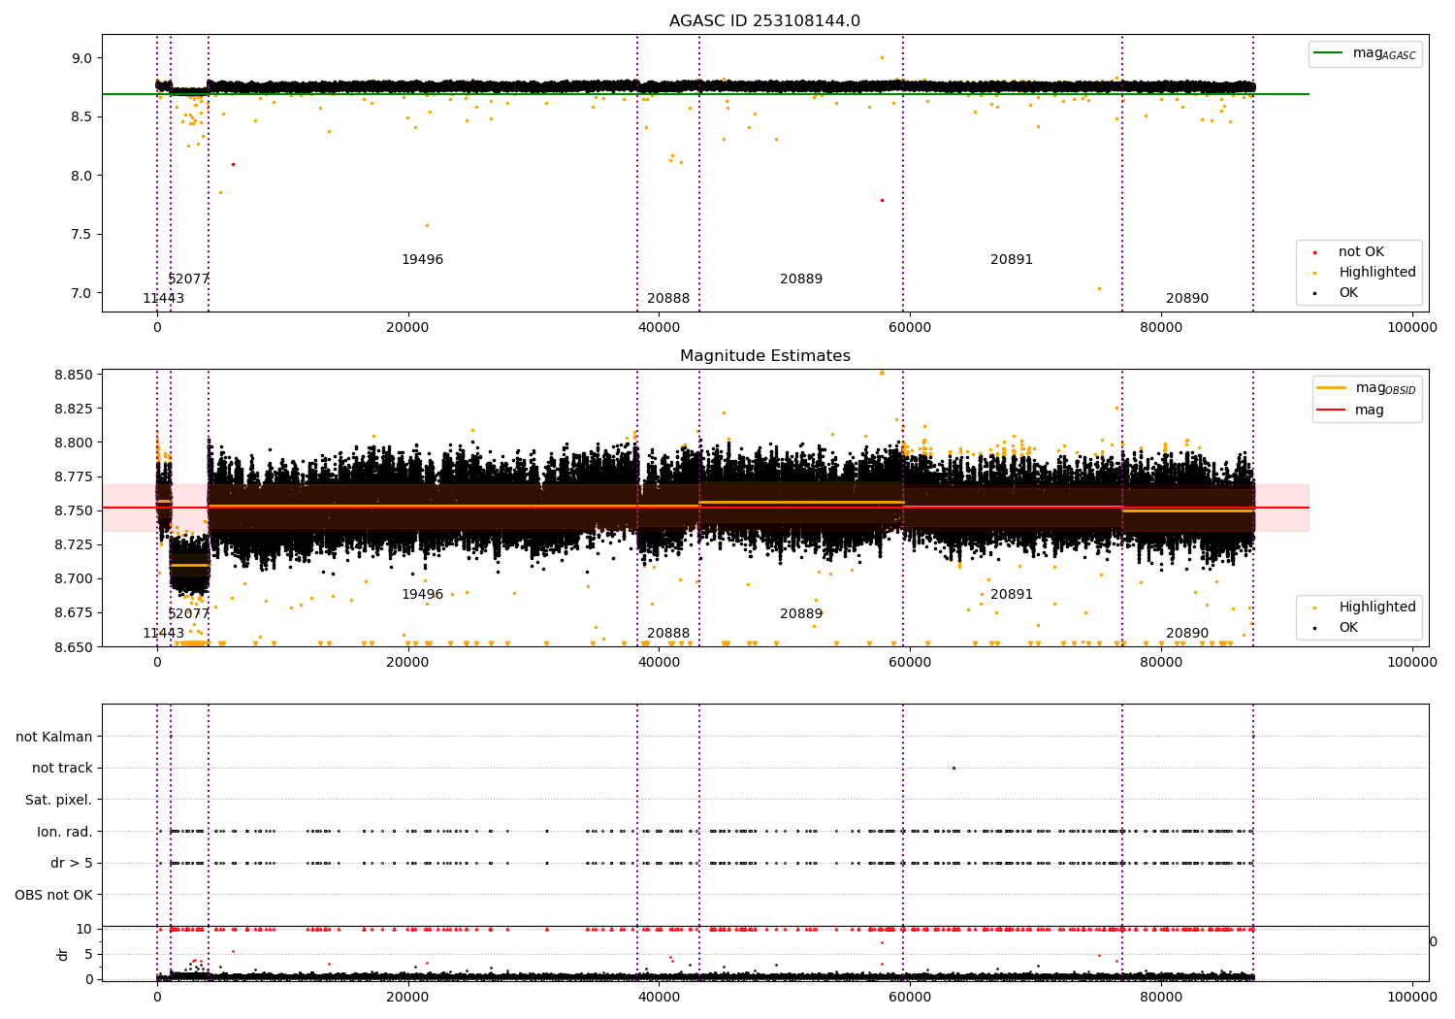Click the 60000 x-axis tick of top plot
Screen dimensions: 1455x1019
[910, 328]
